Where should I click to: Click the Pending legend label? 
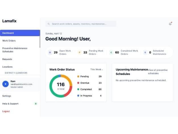(85, 76)
